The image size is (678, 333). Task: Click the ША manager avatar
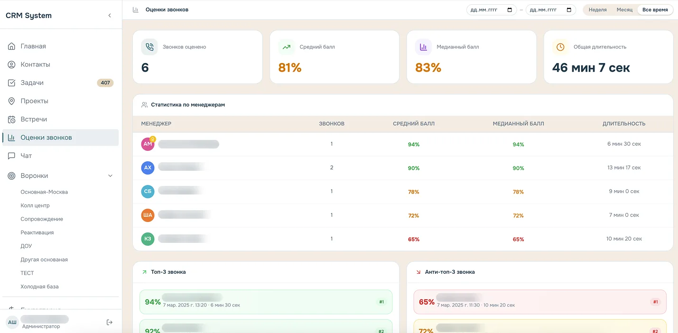[x=148, y=215]
